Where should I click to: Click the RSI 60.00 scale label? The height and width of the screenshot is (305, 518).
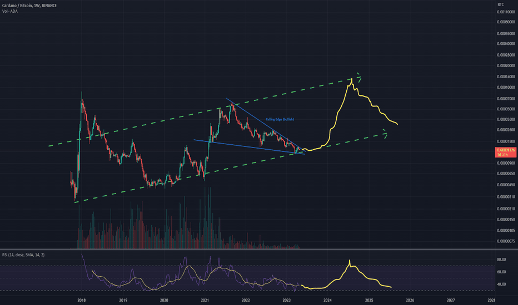pos(501,272)
